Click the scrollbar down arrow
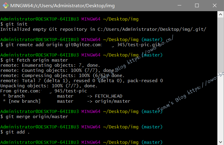224x145 pixels. point(220,142)
